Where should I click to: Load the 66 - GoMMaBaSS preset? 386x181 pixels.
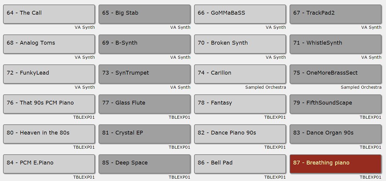coord(240,14)
